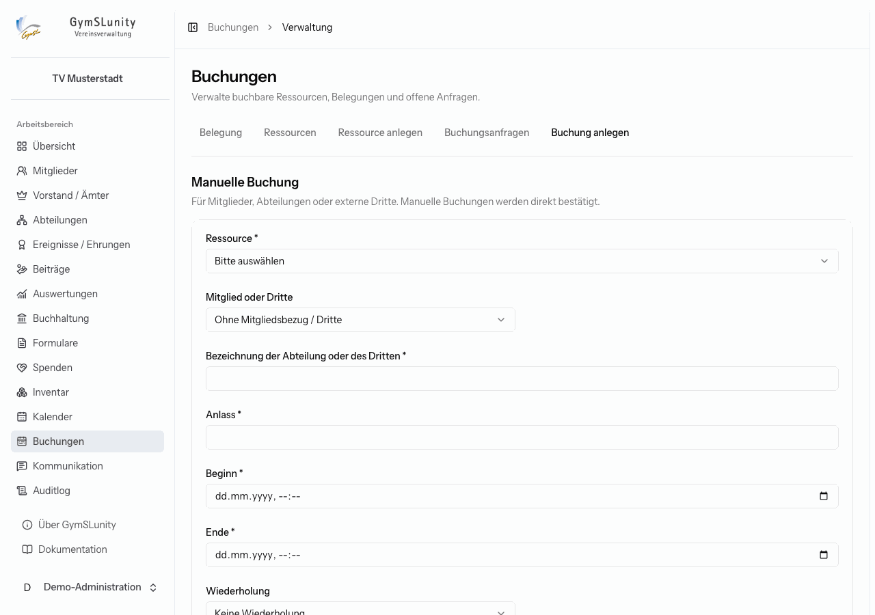This screenshot has width=875, height=615.
Task: Click into the Beginn date-time field
Action: pyautogui.click(x=522, y=496)
